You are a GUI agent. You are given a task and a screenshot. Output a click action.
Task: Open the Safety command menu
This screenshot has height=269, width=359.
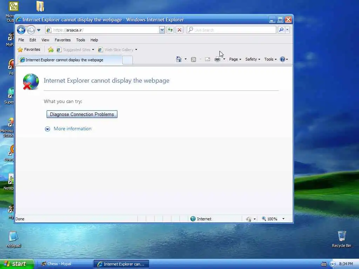pyautogui.click(x=252, y=59)
